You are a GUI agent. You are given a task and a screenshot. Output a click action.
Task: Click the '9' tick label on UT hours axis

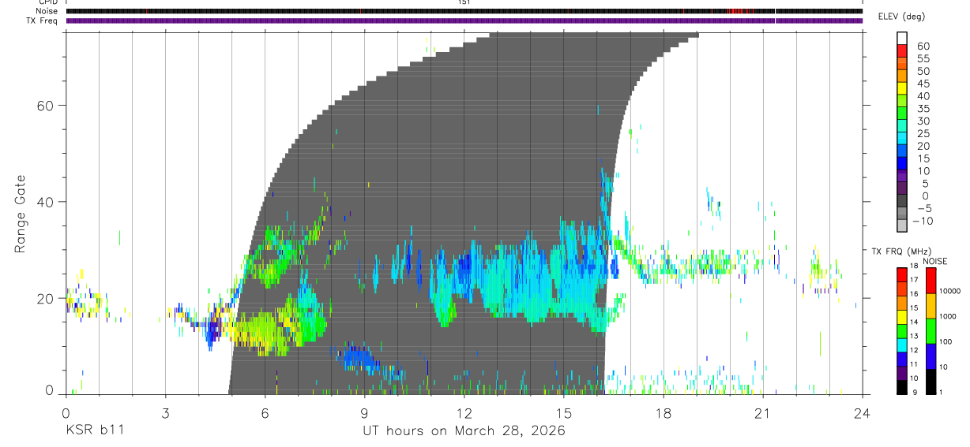click(364, 413)
